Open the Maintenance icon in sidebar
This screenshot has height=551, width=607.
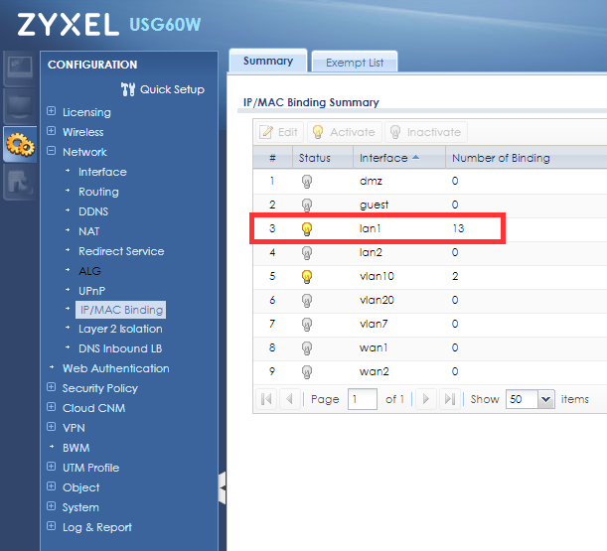(19, 183)
